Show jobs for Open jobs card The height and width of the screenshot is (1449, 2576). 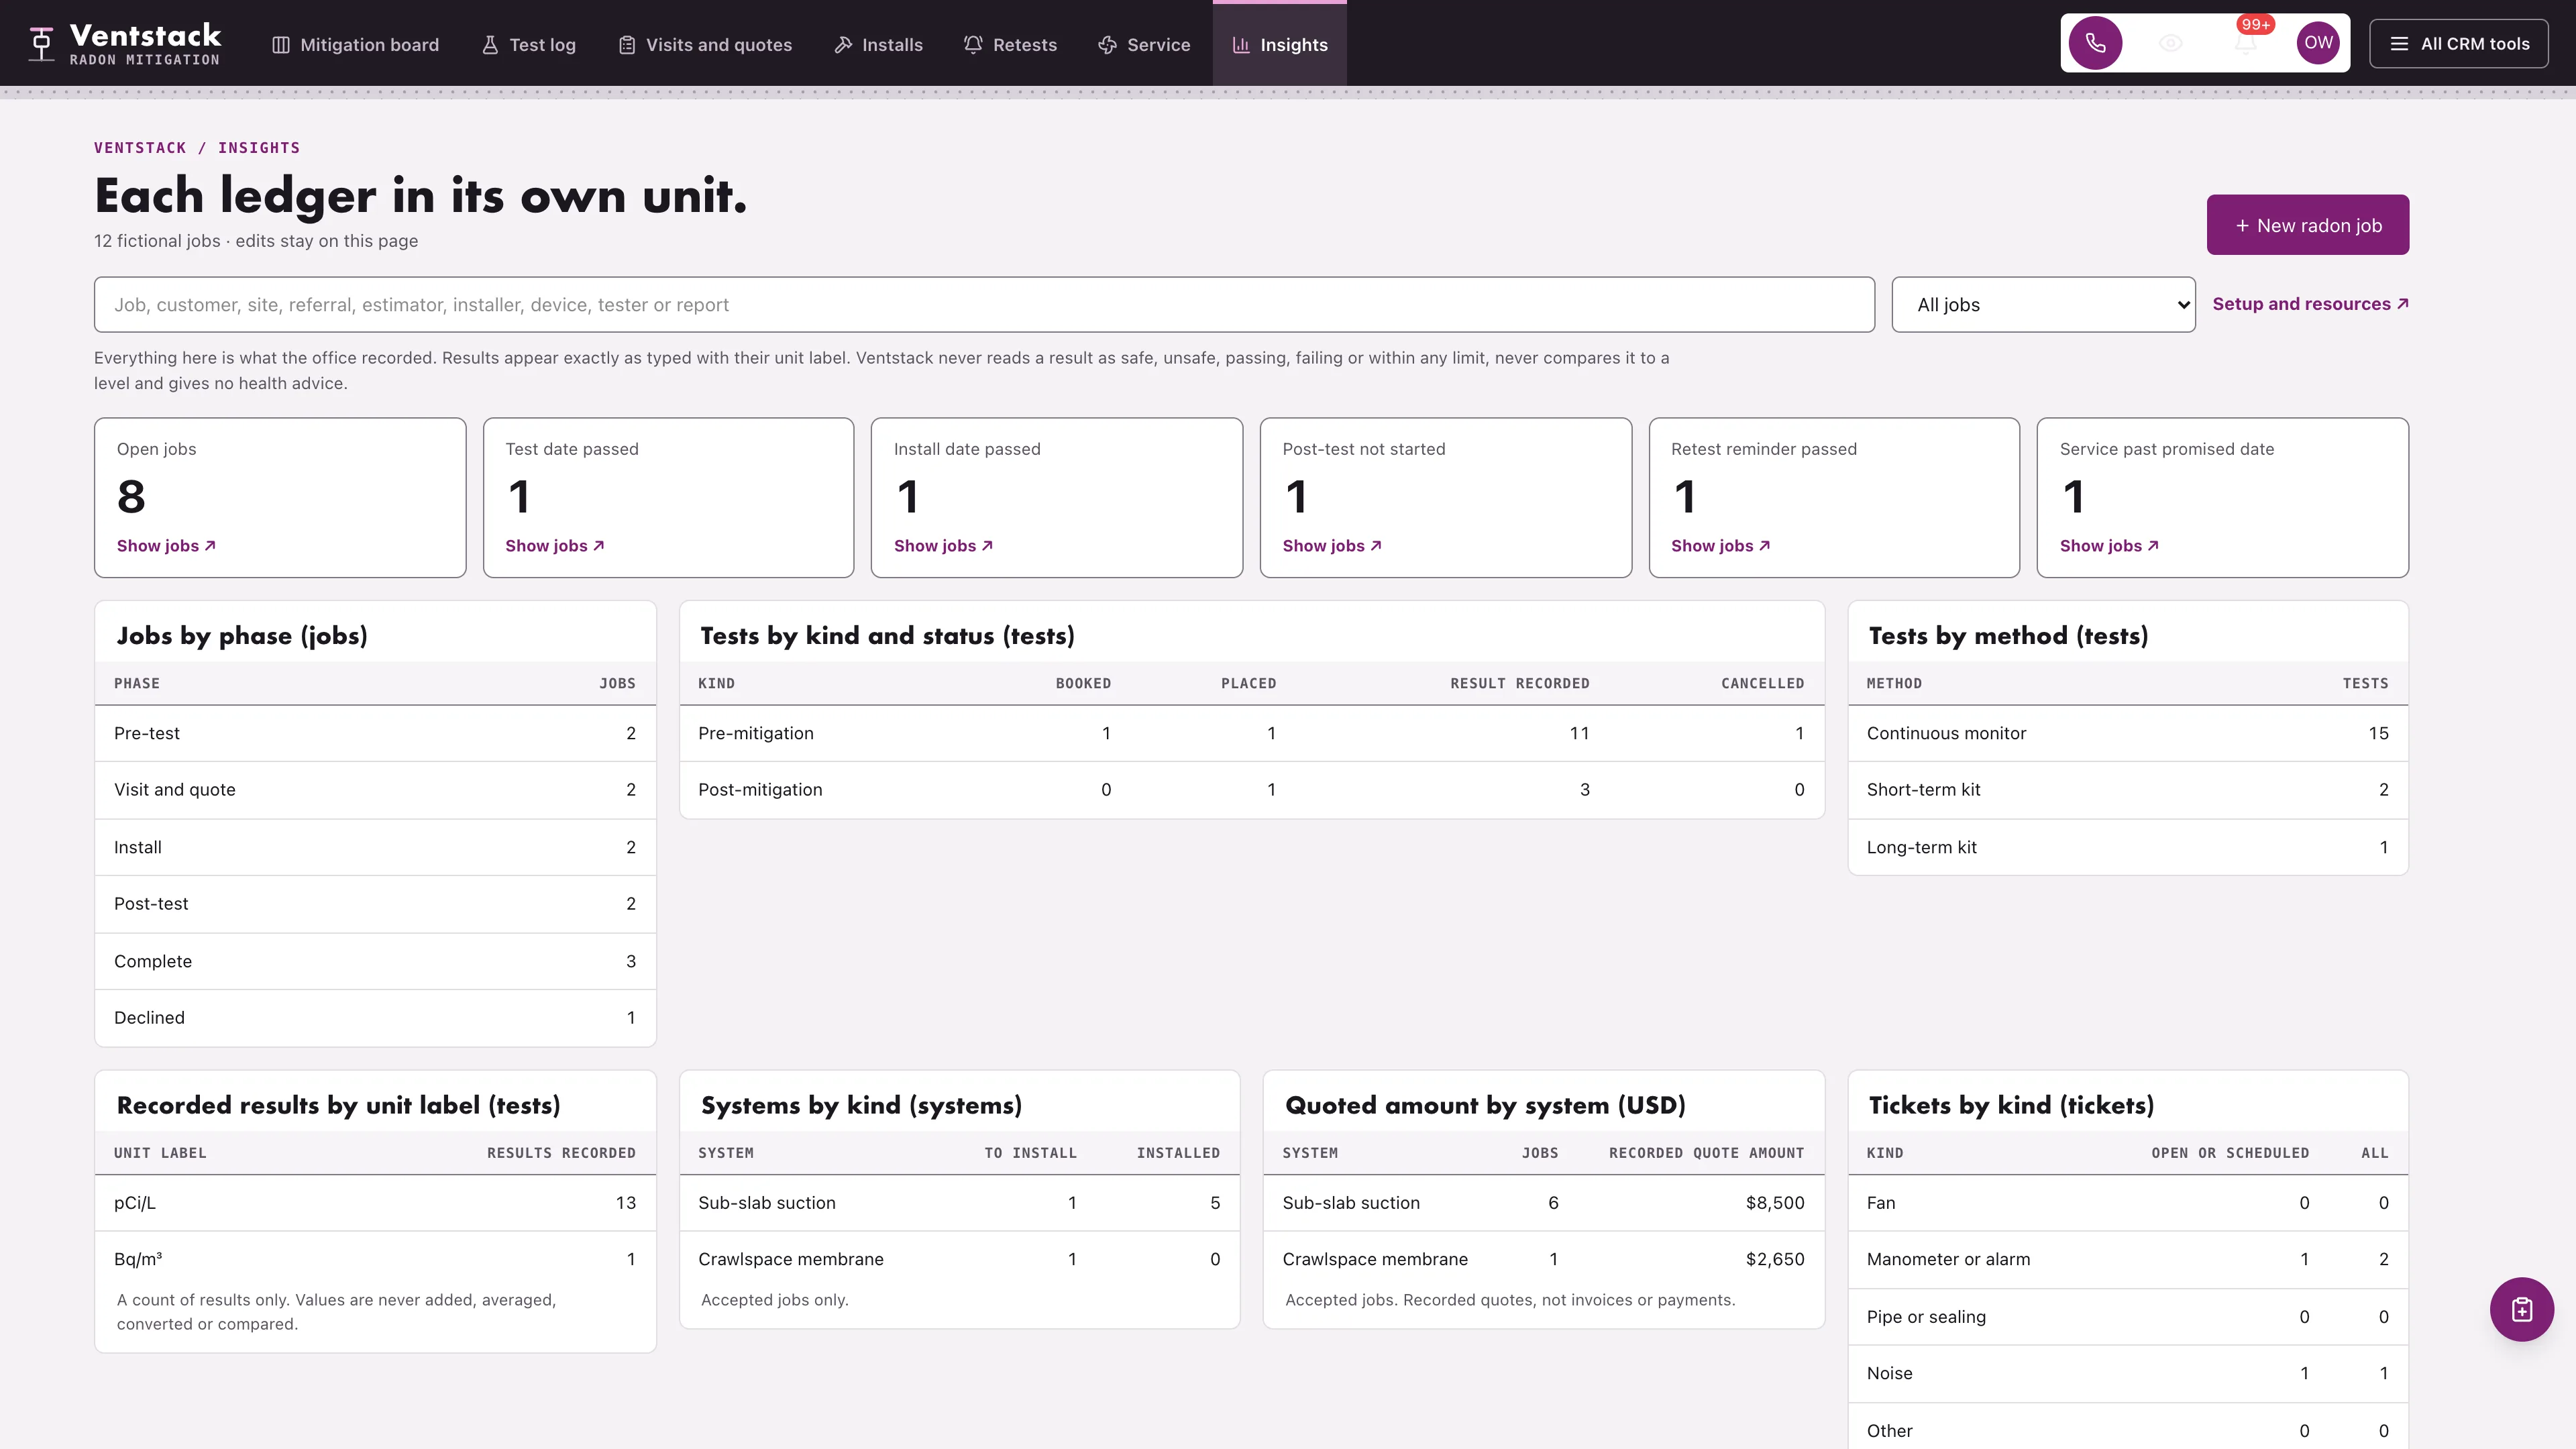click(x=166, y=546)
